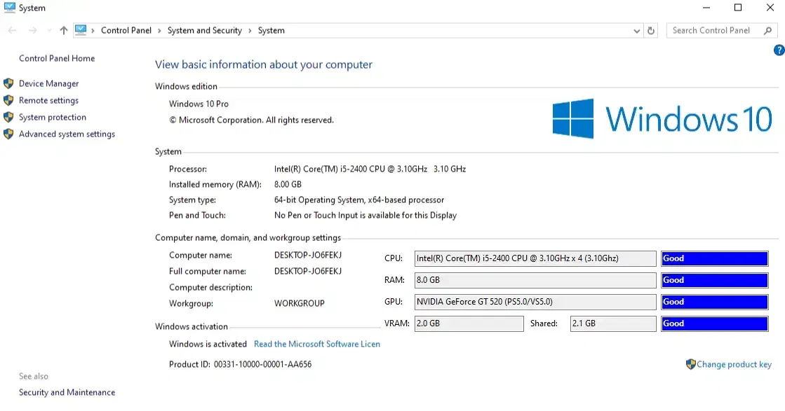This screenshot has height=411, width=785.
Task: Open the recent locations dropdown arrow
Action: click(x=49, y=31)
